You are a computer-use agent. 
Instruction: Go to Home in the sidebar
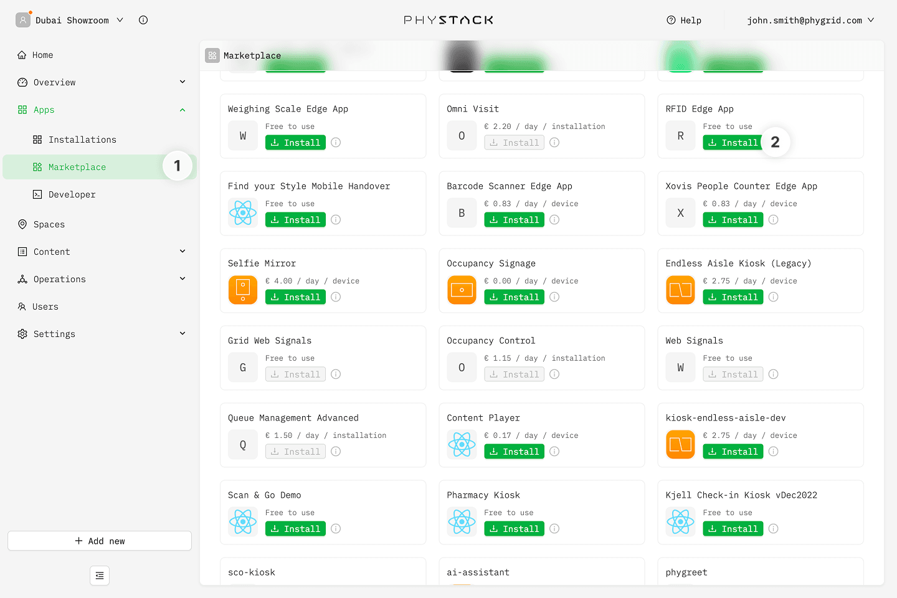[x=100, y=55]
